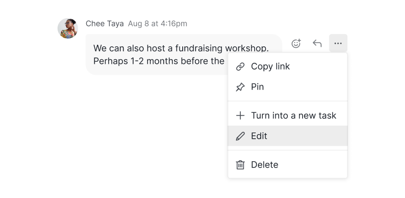Click the pushpin icon in the menu
The height and width of the screenshot is (198, 405).
click(240, 87)
